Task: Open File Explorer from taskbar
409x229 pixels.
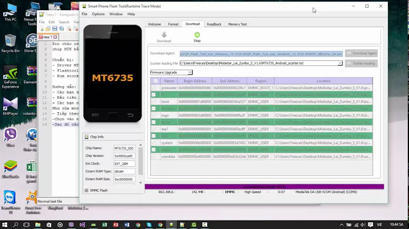Action: tap(38, 224)
